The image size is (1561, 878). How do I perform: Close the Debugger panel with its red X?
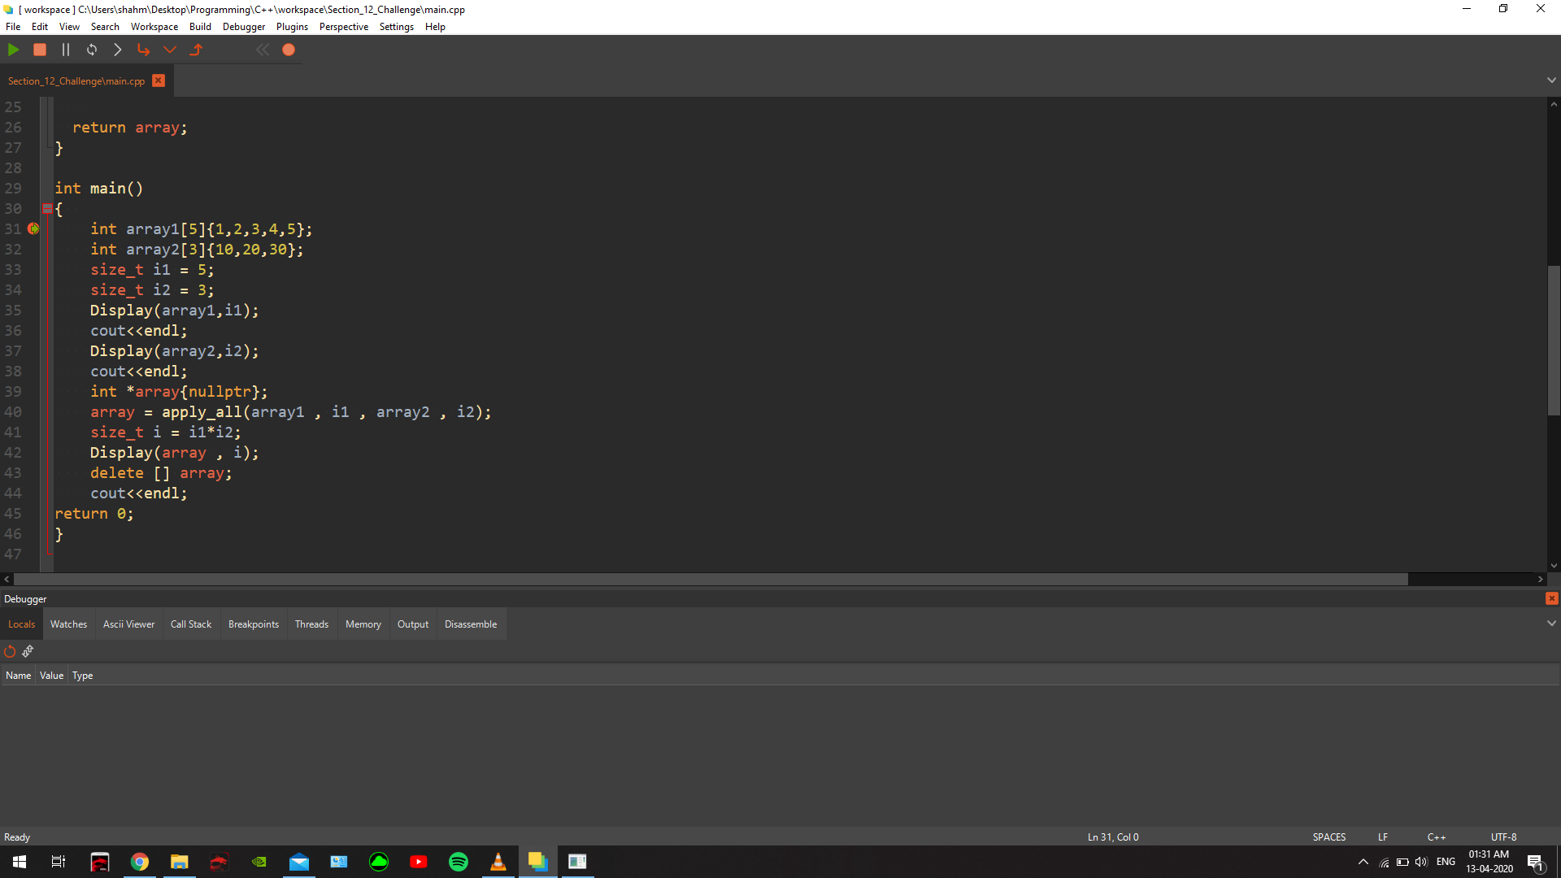(x=1552, y=598)
